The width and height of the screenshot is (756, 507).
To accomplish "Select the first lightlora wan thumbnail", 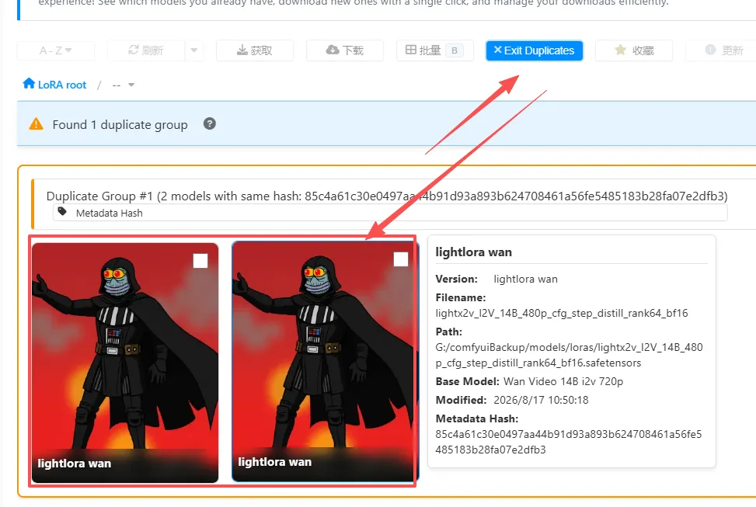I will (125, 363).
